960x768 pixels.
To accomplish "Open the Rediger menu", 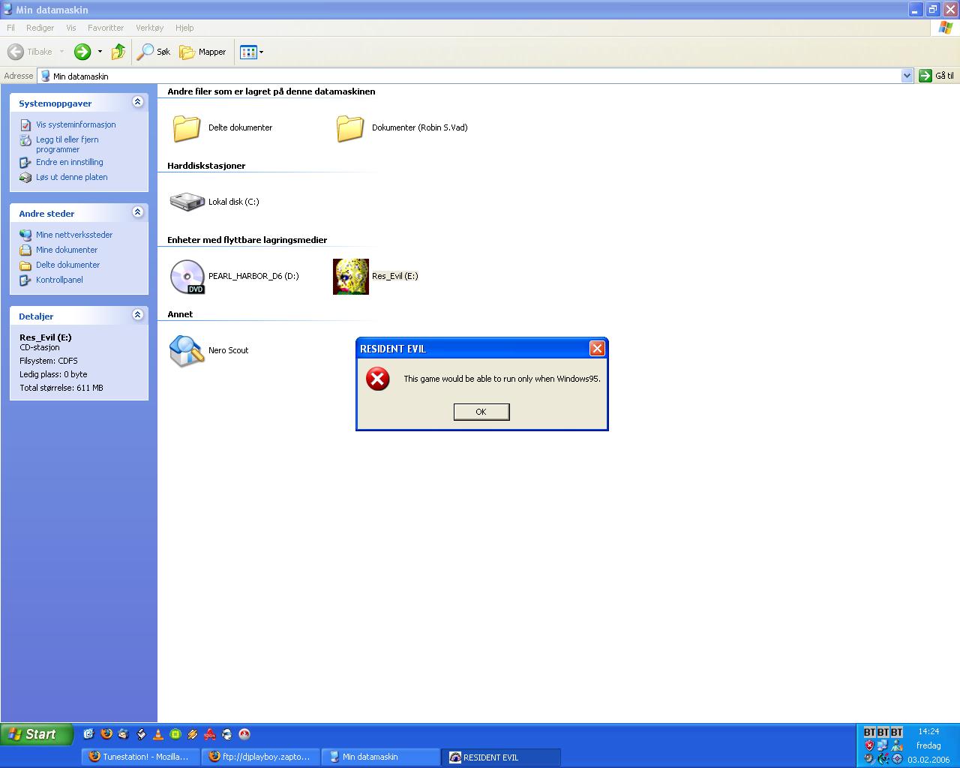I will click(40, 28).
